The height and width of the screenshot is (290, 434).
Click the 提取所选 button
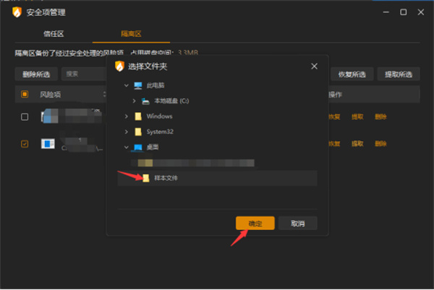point(399,74)
